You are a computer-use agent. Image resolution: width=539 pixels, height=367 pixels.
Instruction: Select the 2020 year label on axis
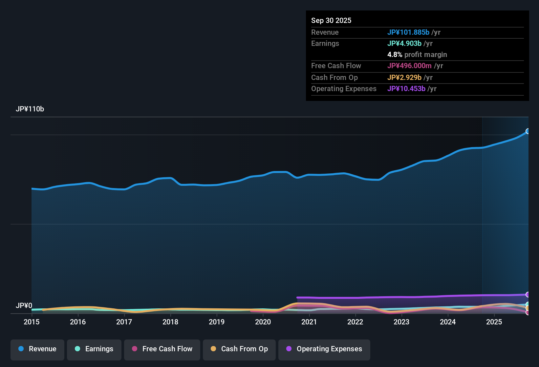(x=263, y=322)
